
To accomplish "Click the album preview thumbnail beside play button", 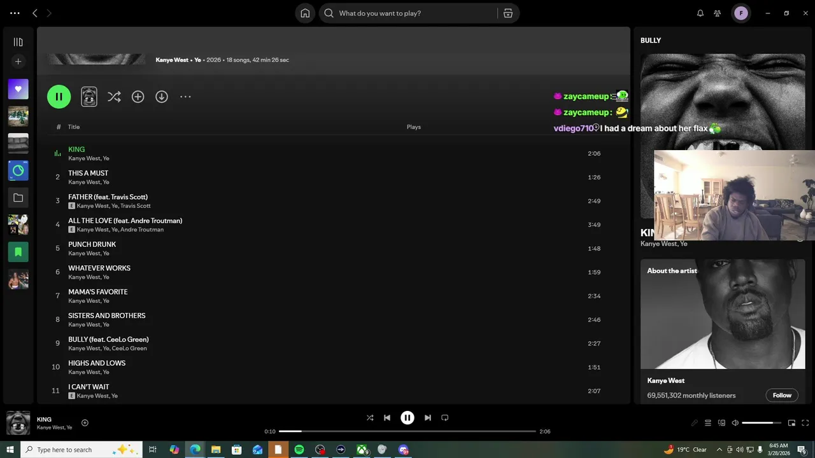I will click(x=89, y=97).
